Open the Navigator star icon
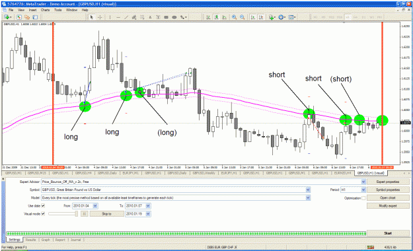 (27, 17)
